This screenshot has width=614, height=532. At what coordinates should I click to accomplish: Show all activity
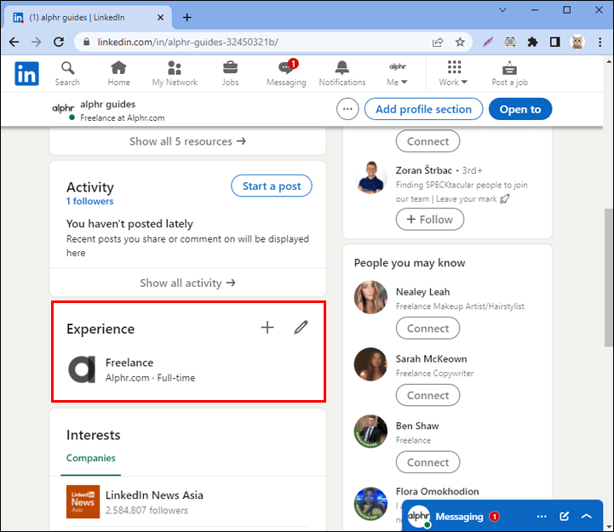pos(187,283)
